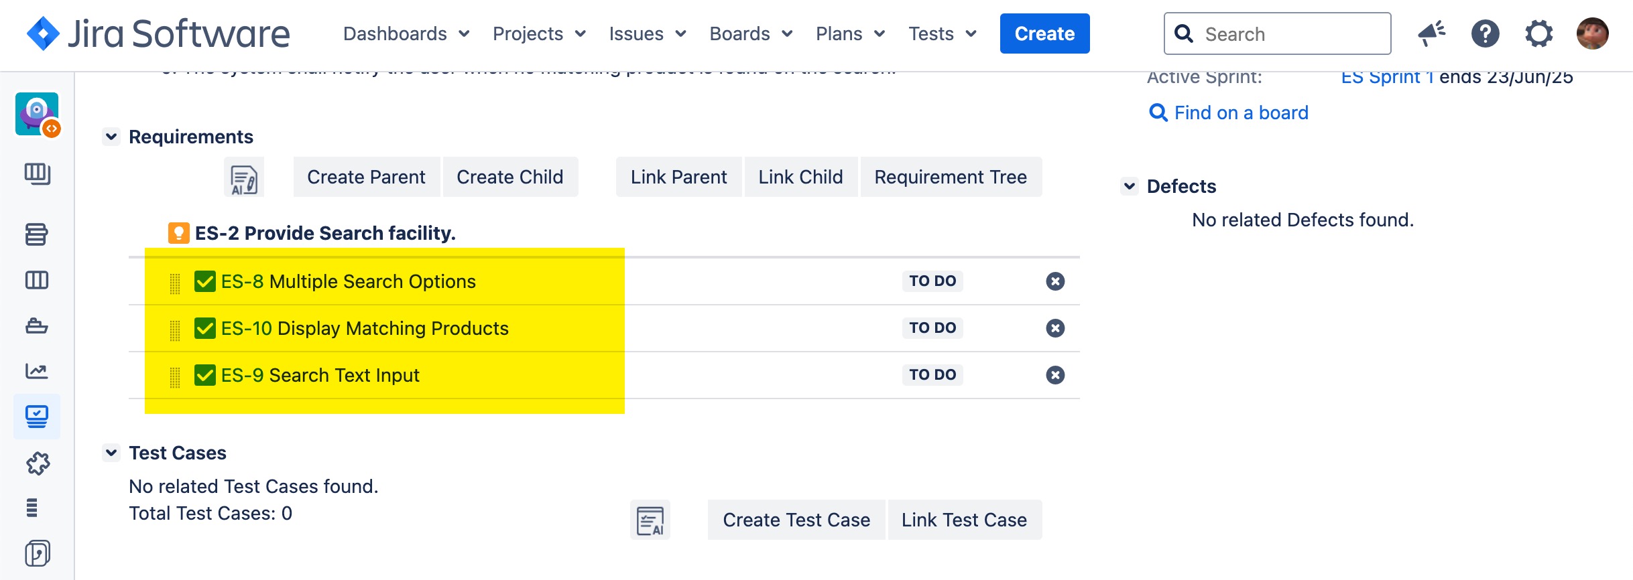
Task: Remove the ES-9 requirement link
Action: point(1055,375)
